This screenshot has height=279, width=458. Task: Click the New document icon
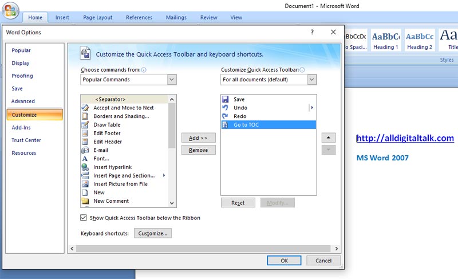pyautogui.click(x=85, y=192)
